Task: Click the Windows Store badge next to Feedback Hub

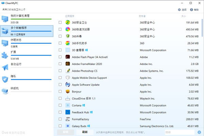Action: [x=91, y=112]
